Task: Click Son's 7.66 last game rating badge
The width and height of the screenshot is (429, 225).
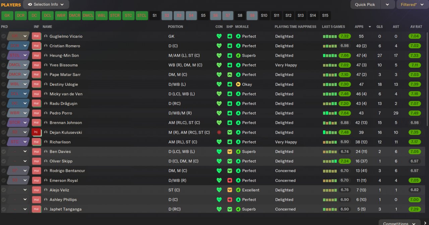Action: click(345, 55)
